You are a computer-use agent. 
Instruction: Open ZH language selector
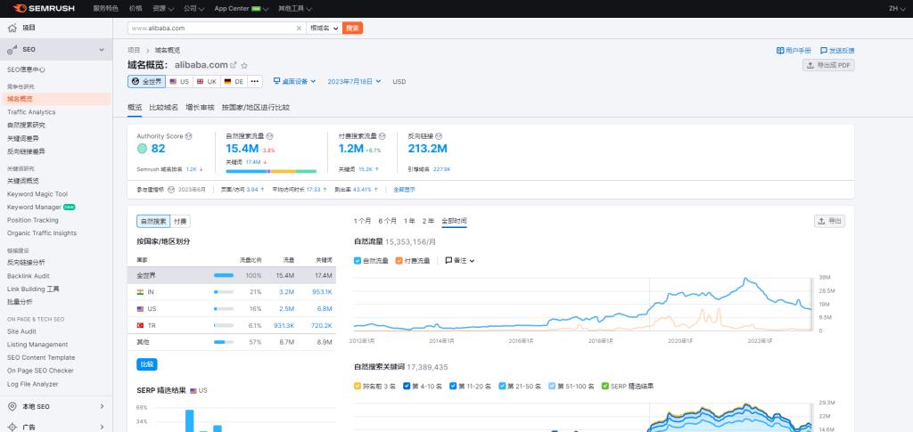(896, 9)
